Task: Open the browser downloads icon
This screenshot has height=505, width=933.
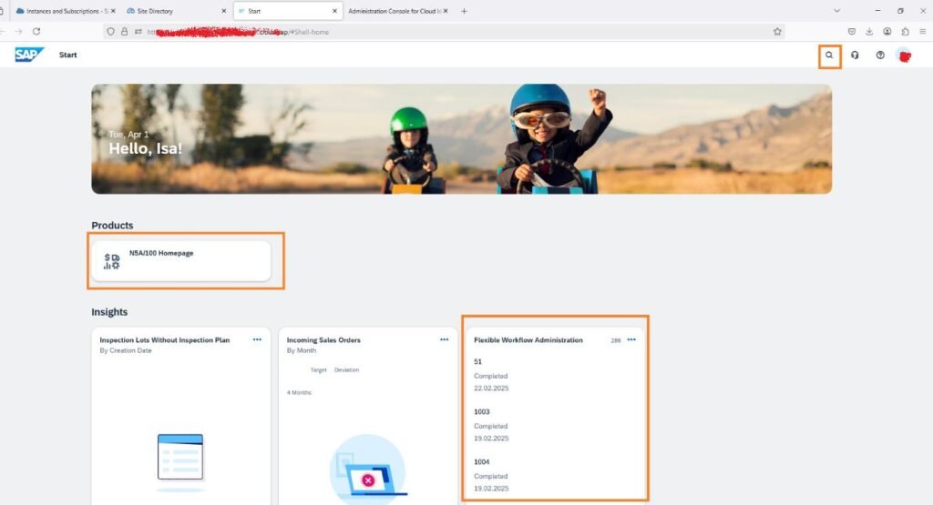Action: (x=869, y=31)
